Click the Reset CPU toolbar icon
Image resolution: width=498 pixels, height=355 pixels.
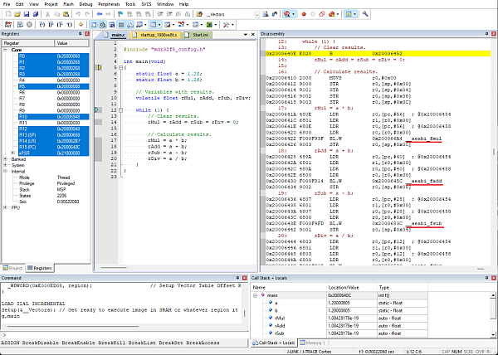7,25
